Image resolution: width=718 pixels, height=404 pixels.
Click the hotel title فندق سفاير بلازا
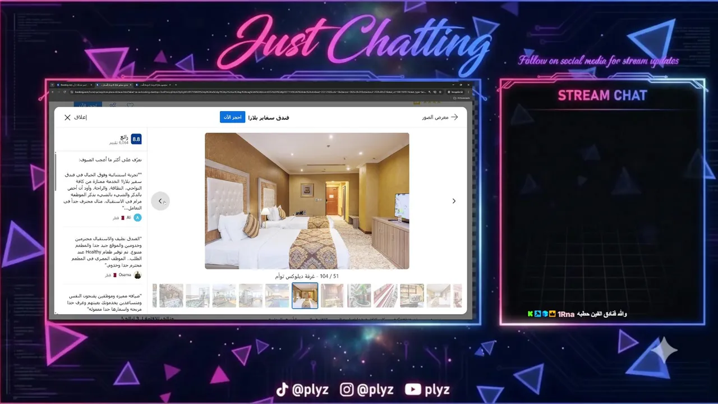coord(269,117)
